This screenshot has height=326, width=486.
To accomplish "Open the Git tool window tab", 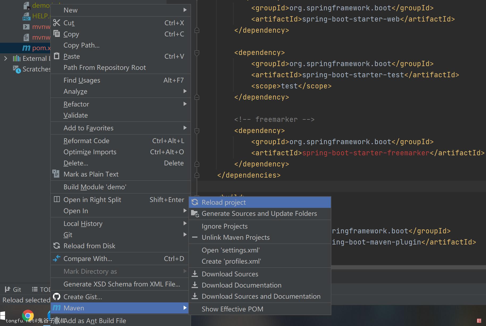I will pos(13,289).
